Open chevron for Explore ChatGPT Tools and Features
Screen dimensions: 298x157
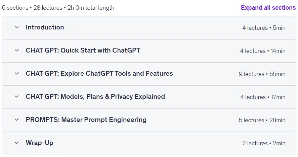click(17, 74)
